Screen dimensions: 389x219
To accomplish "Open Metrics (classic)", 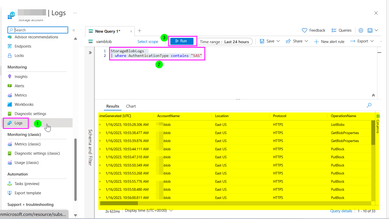I will pos(28,144).
